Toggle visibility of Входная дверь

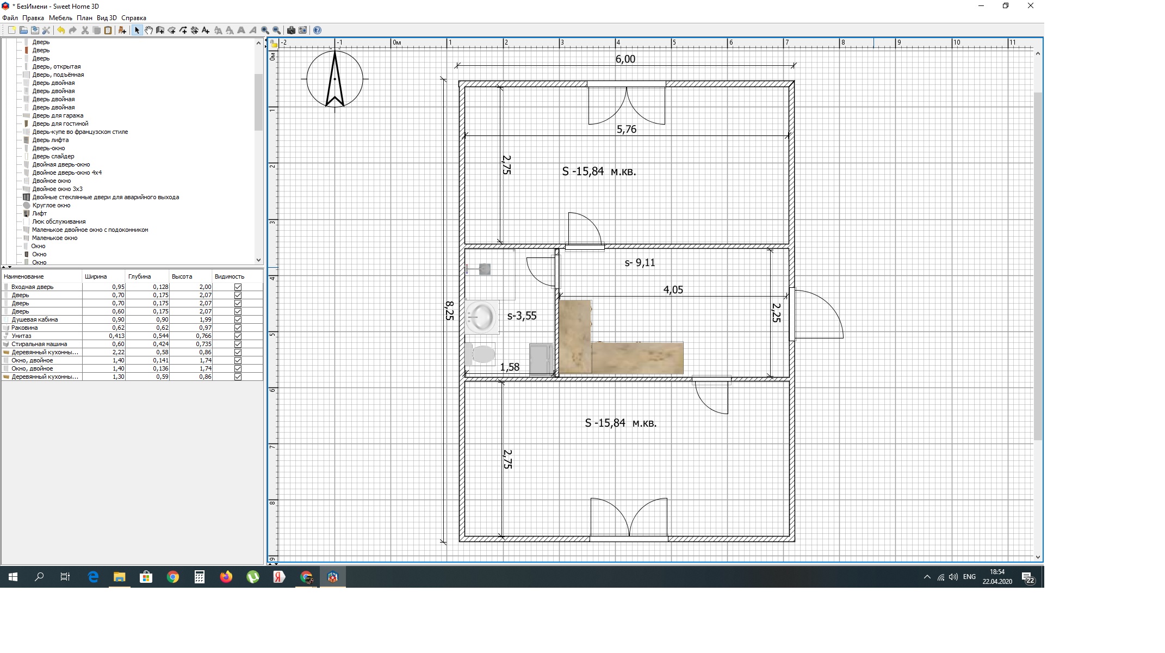[238, 287]
